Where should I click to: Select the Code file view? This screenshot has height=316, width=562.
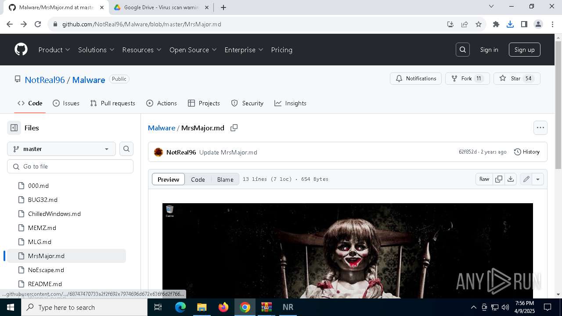pos(198,179)
